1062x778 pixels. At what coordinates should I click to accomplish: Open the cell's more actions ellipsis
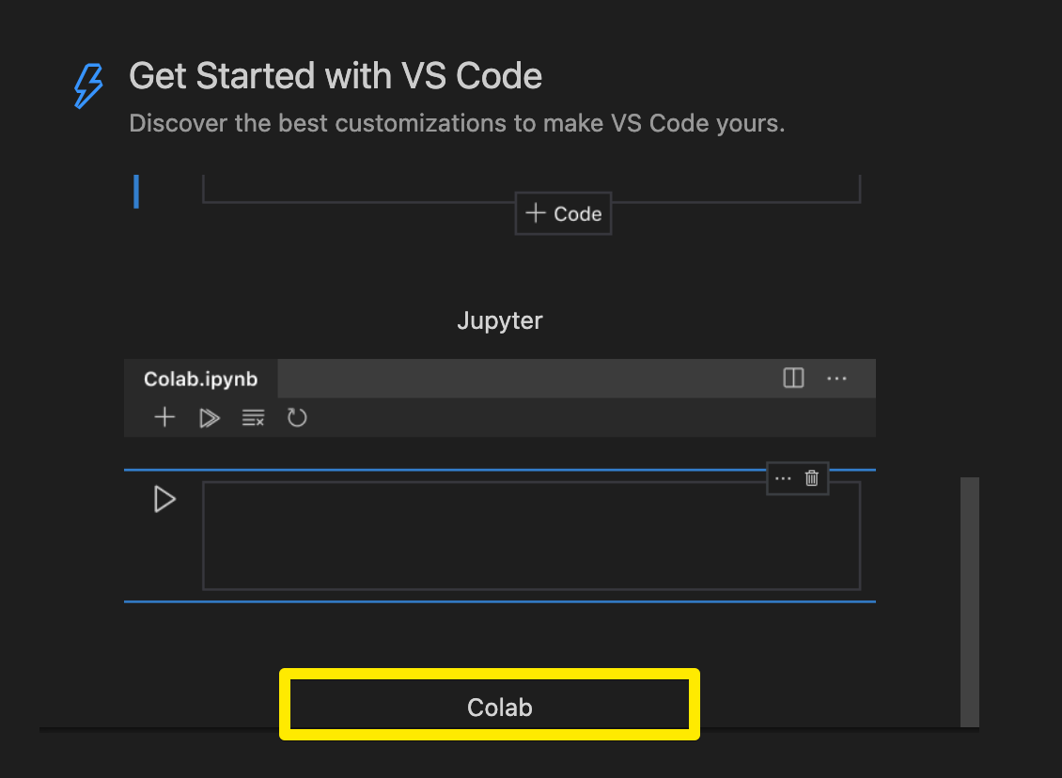(x=783, y=478)
